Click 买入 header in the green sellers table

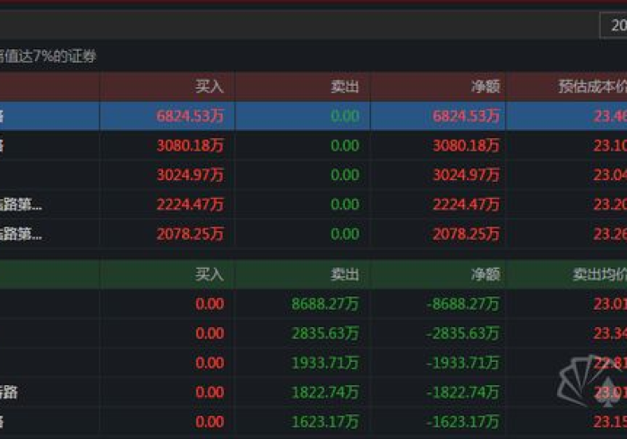pos(209,274)
